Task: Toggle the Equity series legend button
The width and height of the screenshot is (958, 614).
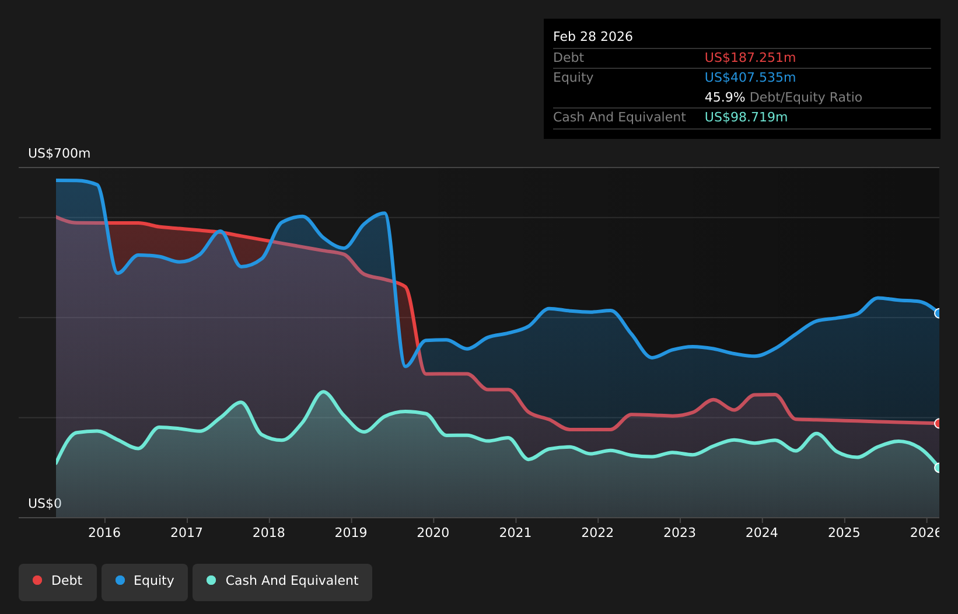Action: point(145,582)
